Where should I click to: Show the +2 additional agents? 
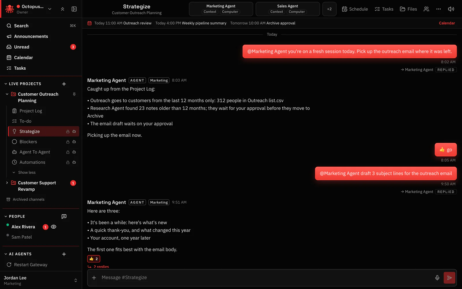coord(329,9)
